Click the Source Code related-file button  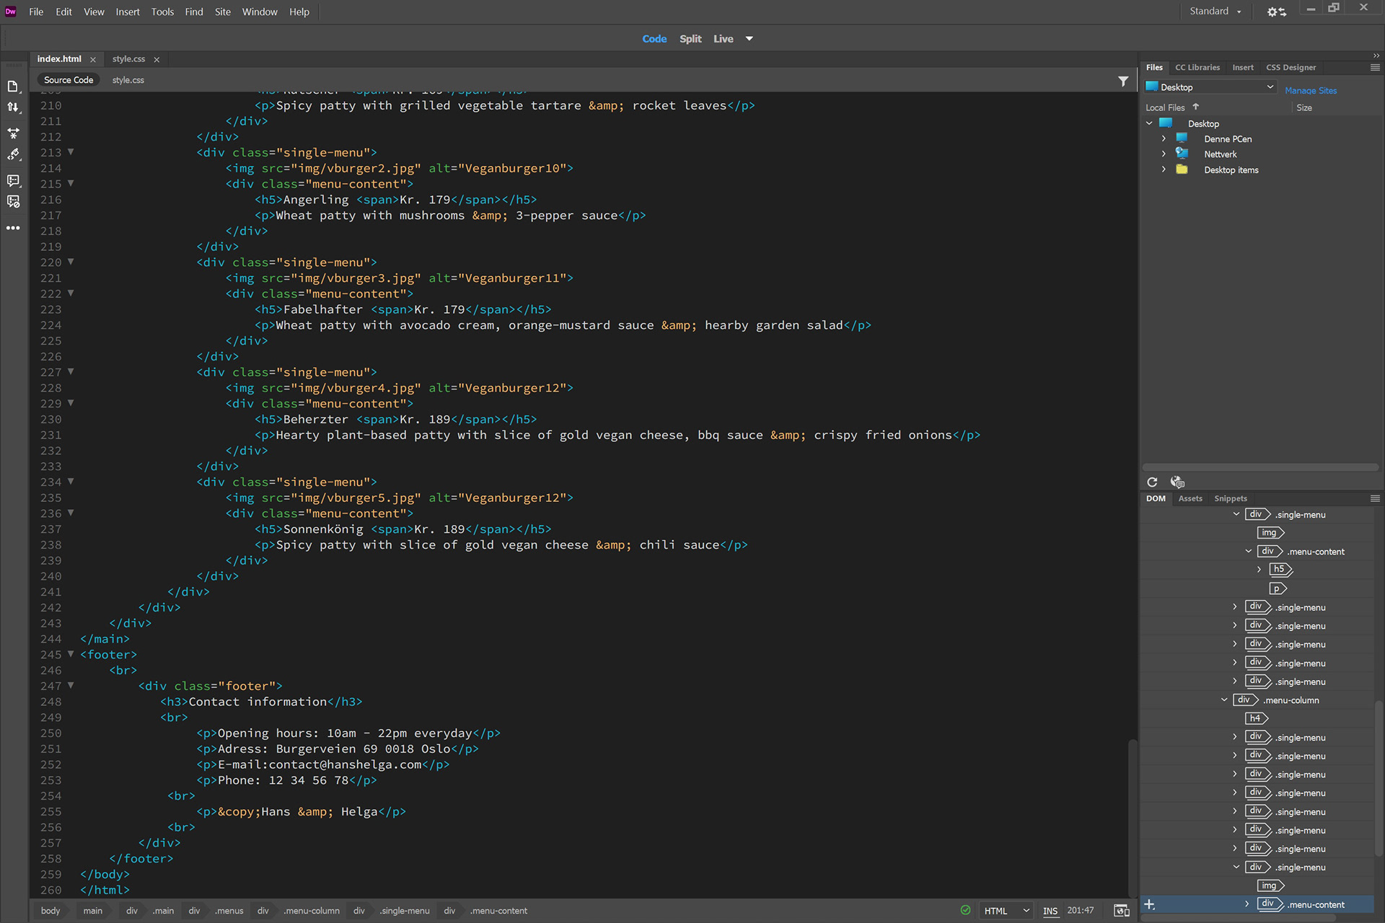pos(69,80)
